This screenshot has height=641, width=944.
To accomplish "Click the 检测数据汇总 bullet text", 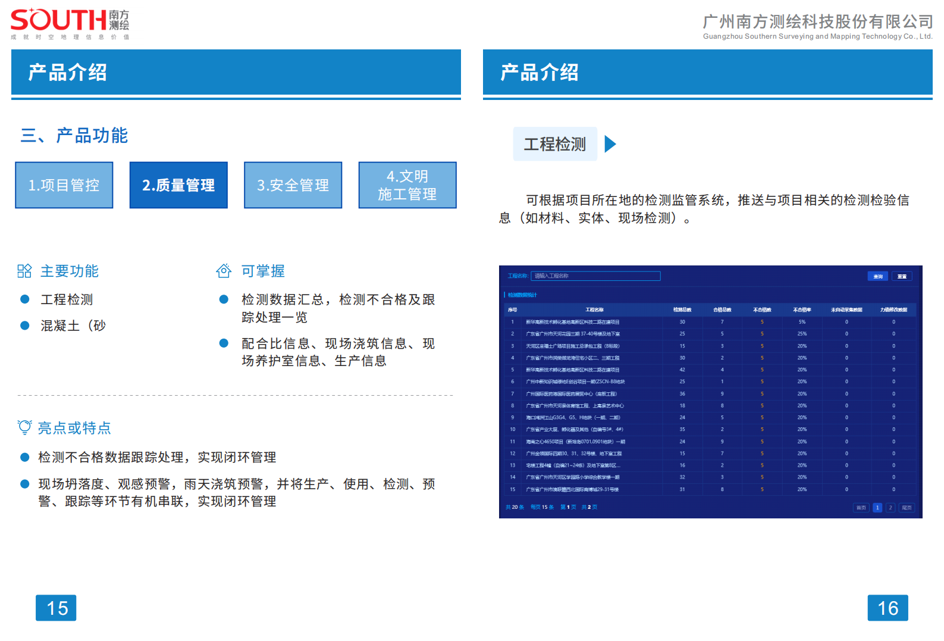I will [x=338, y=308].
